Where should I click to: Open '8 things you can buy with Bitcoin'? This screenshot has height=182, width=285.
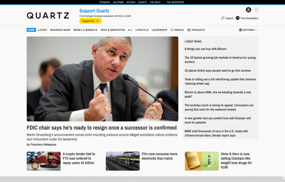206,49
